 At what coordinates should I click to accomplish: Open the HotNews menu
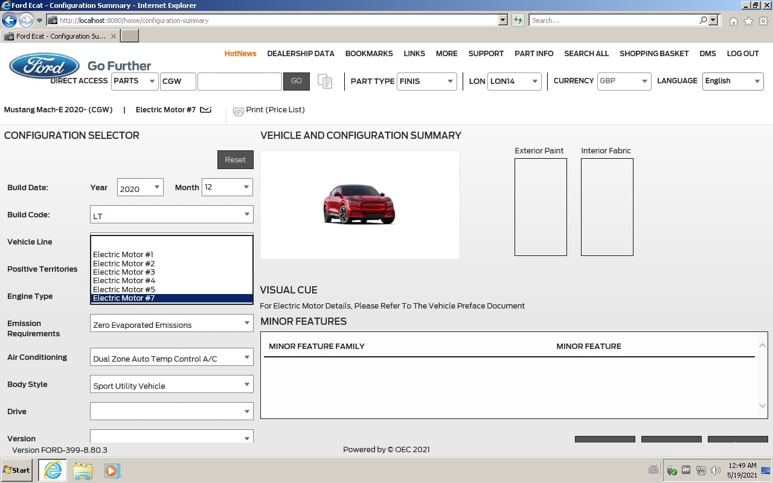tap(240, 54)
